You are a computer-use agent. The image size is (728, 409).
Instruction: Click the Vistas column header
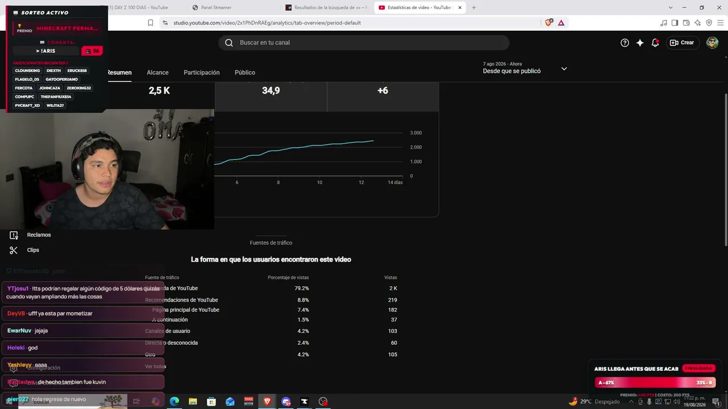pos(391,278)
